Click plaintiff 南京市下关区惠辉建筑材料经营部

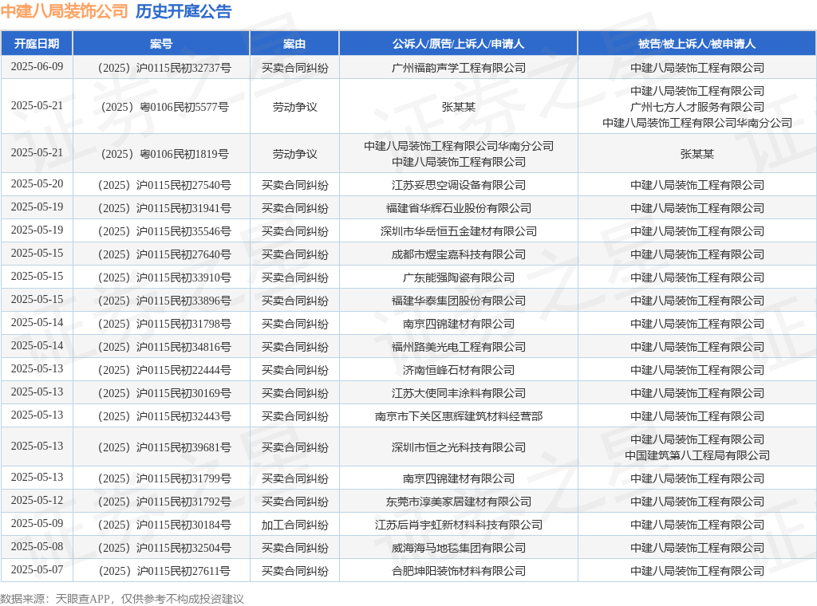(x=459, y=416)
